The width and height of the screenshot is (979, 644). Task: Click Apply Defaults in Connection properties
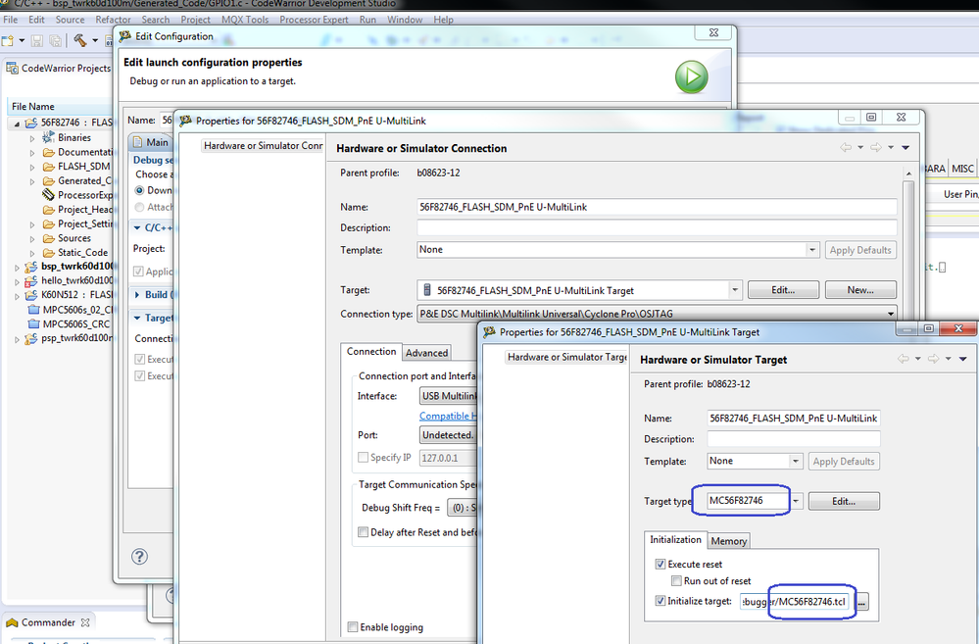860,250
